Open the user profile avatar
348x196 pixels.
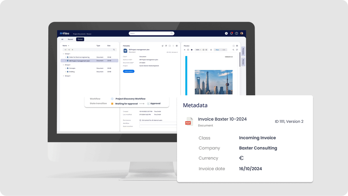(242, 33)
